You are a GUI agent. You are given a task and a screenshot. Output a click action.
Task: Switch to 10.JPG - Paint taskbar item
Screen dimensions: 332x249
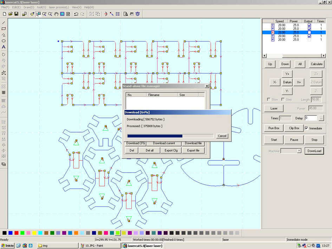pyautogui.click(x=100, y=245)
